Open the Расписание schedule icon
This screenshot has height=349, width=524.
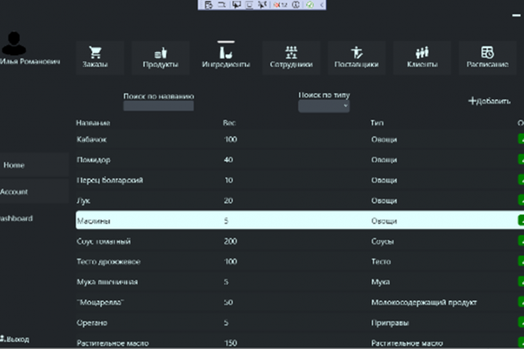pos(487,52)
